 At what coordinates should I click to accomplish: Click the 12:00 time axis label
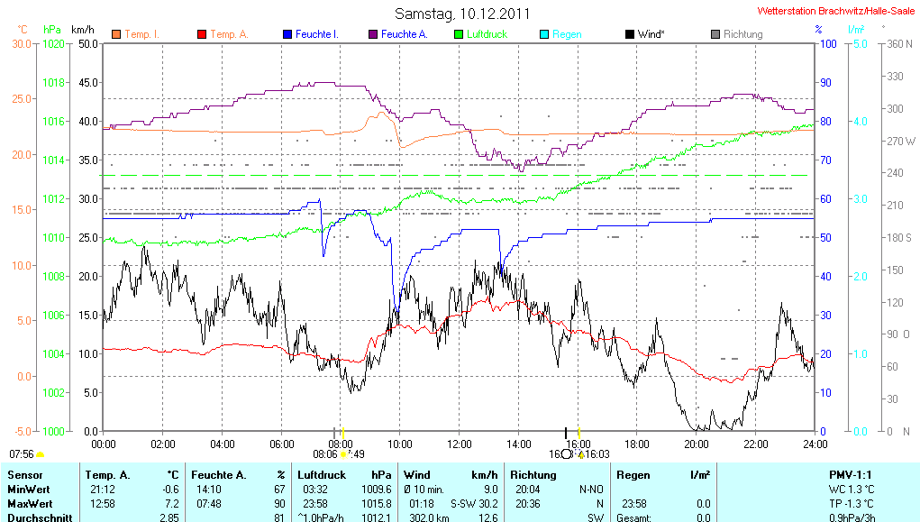click(x=460, y=444)
